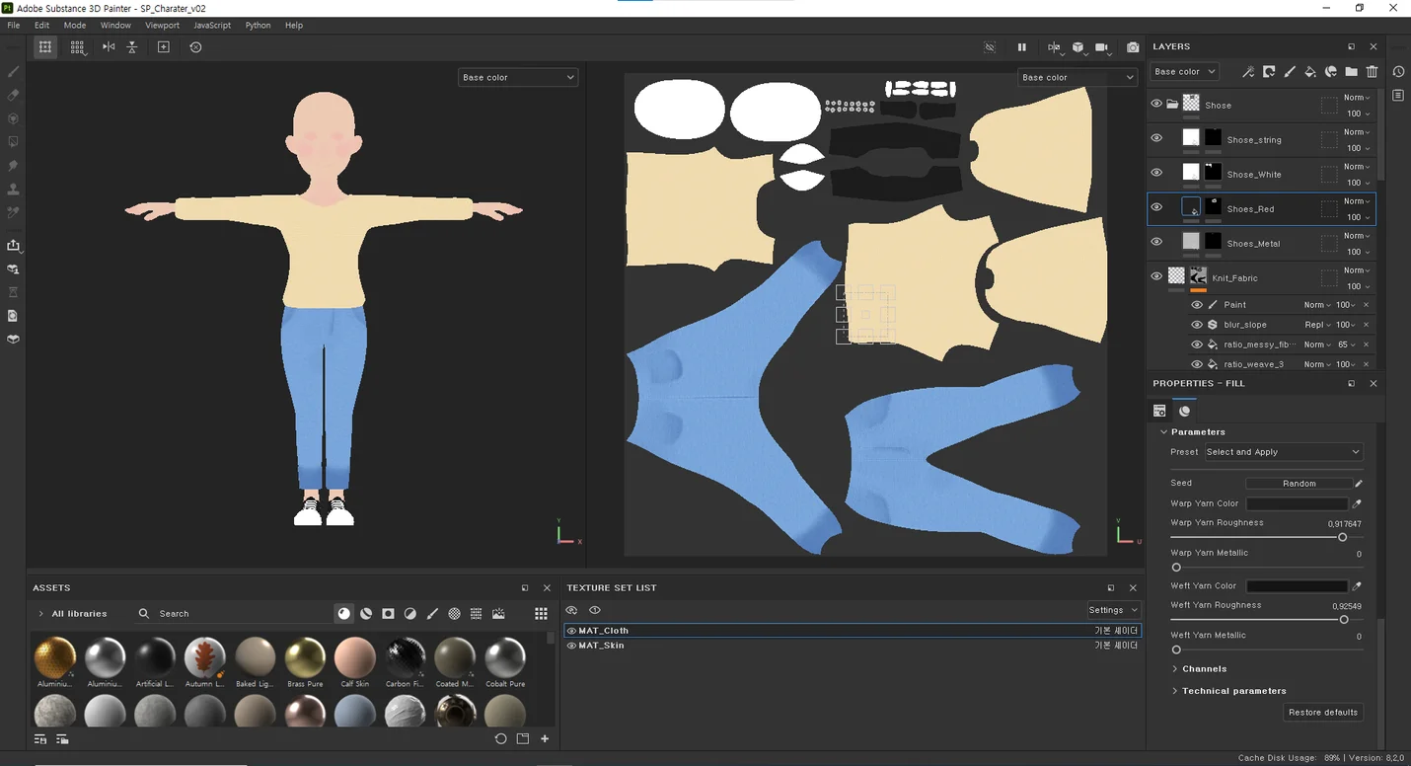Filter assets by brushes icon
This screenshot has height=766, width=1411.
432,613
